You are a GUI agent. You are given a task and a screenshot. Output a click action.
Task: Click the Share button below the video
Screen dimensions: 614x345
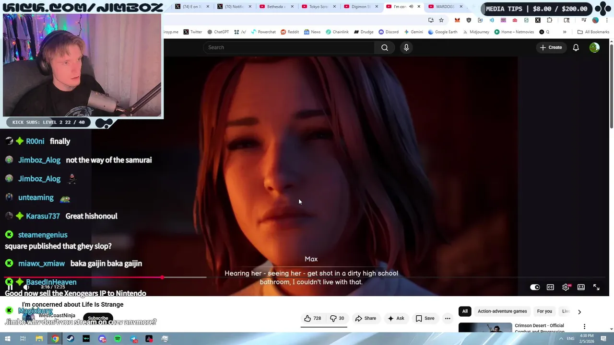pos(366,318)
